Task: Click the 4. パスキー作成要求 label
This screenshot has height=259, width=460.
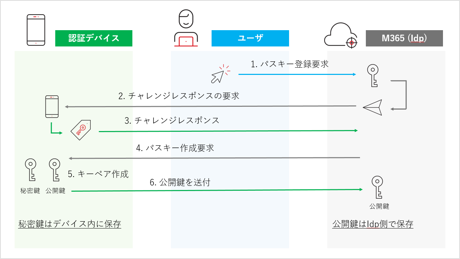Action: pyautogui.click(x=175, y=148)
